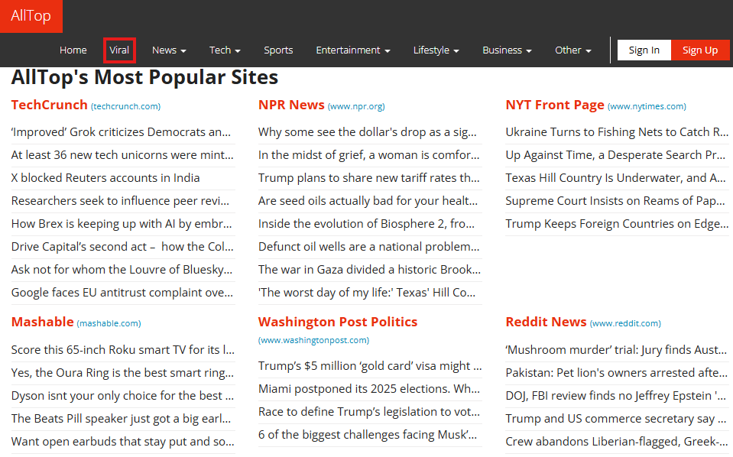The image size is (733, 457).
Task: Open "Want open earbuds that stay put"
Action: 123,442
